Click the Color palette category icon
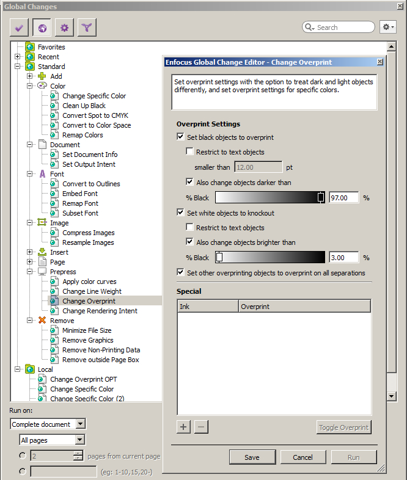 (x=42, y=85)
